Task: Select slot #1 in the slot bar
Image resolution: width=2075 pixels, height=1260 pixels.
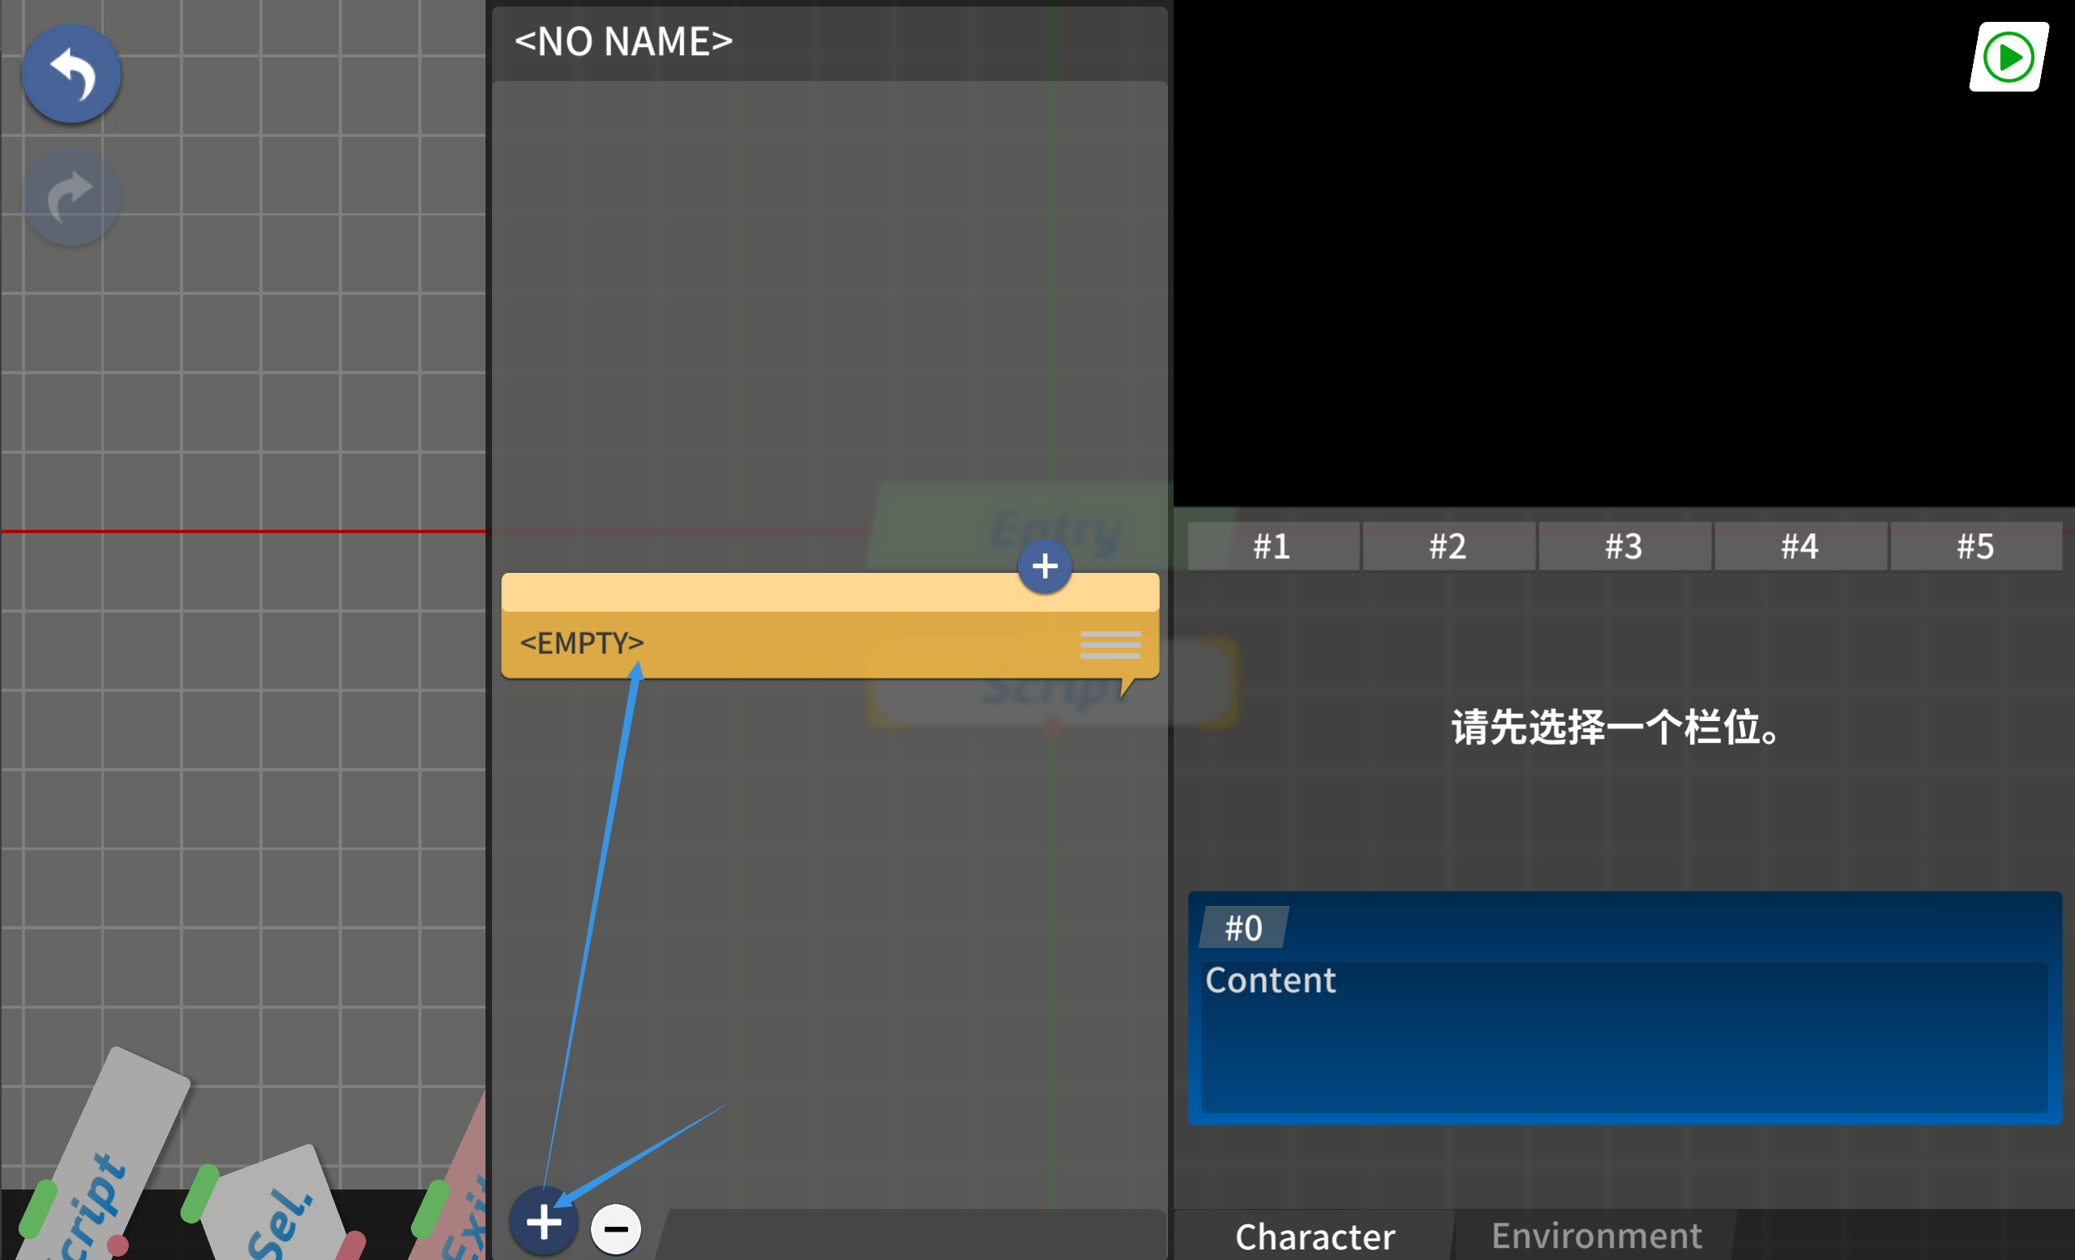Action: (x=1273, y=545)
